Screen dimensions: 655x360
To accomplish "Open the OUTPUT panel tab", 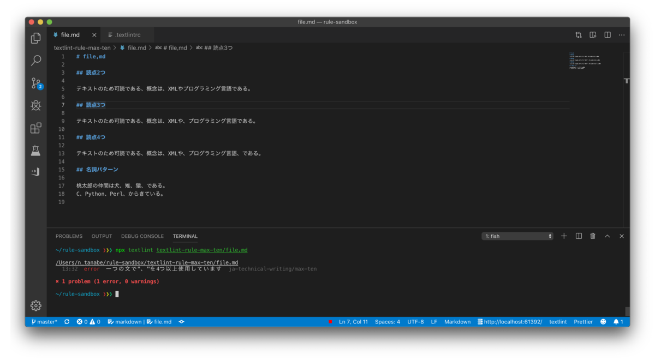I will pyautogui.click(x=102, y=236).
